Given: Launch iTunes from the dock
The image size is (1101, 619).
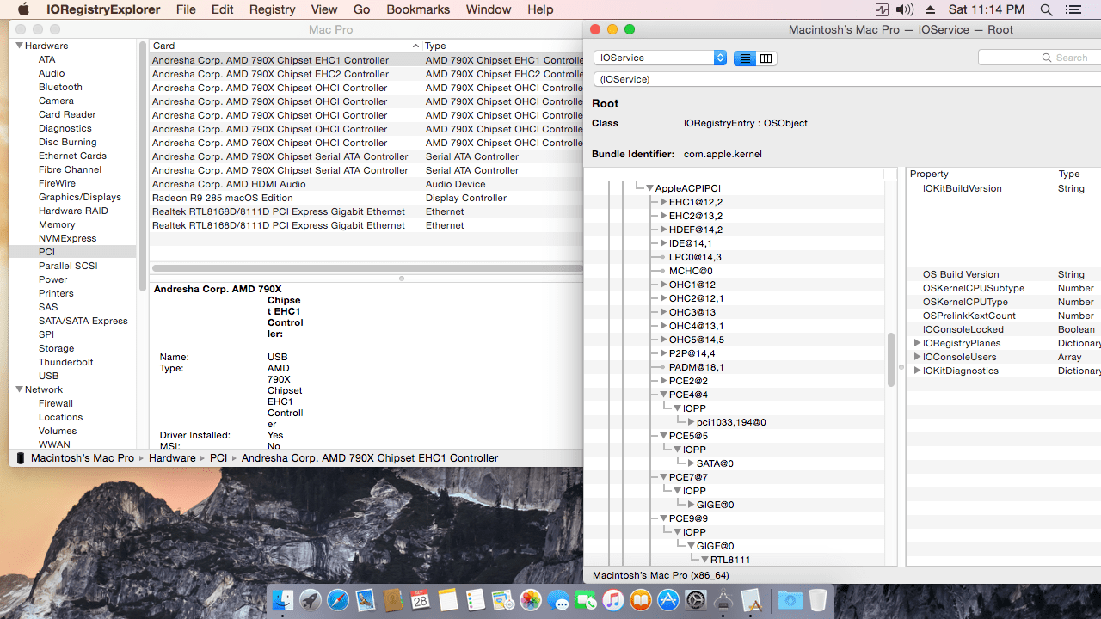Looking at the screenshot, I should coord(613,600).
